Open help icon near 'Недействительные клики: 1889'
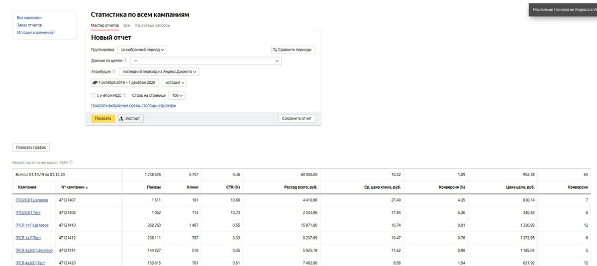This screenshot has height=266, width=597. tap(71, 162)
